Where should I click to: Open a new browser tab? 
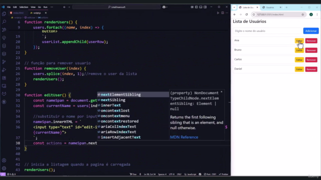pyautogui.click(x=286, y=7)
